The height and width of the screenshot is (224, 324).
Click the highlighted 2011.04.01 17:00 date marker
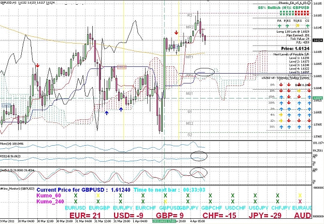click(x=164, y=221)
